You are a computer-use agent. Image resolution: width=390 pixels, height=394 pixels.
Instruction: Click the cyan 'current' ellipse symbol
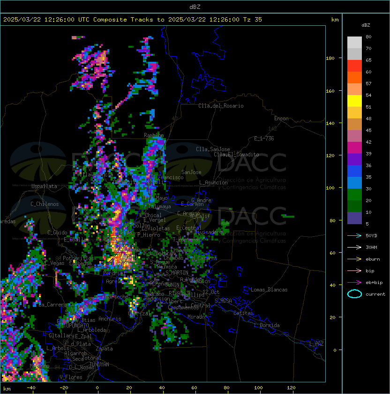click(354, 294)
